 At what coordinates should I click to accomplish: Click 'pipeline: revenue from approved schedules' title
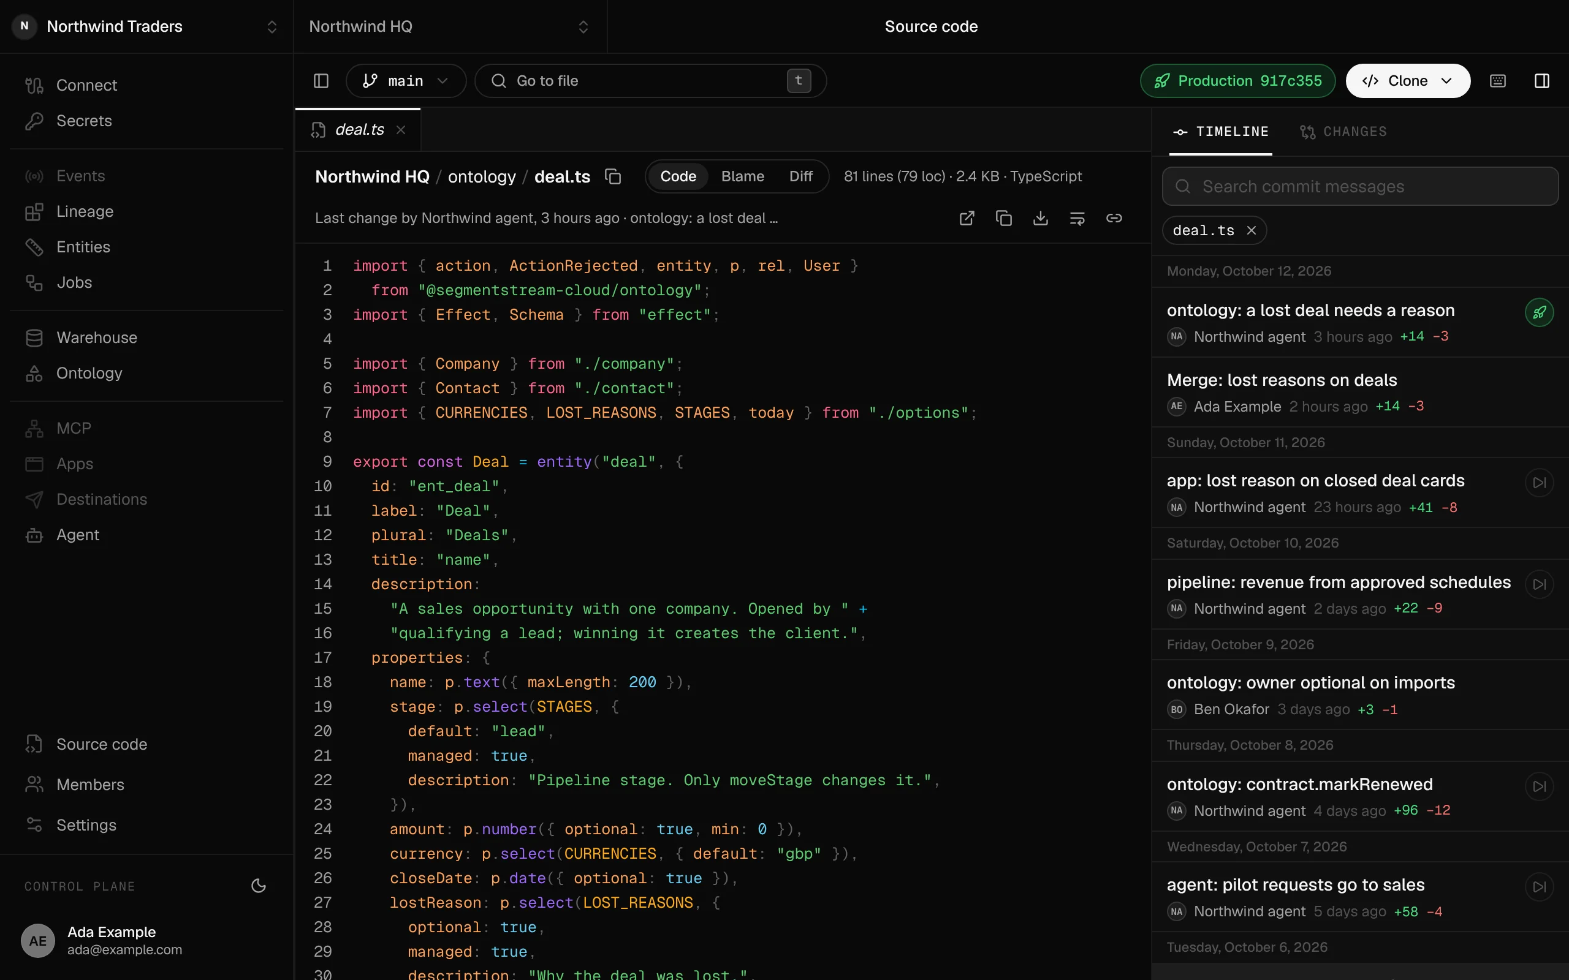click(1339, 582)
